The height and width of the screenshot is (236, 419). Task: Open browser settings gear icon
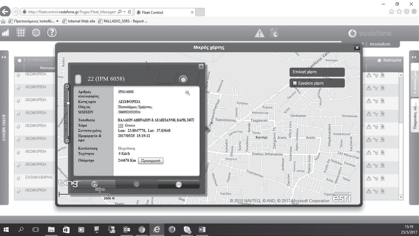[x=406, y=11]
